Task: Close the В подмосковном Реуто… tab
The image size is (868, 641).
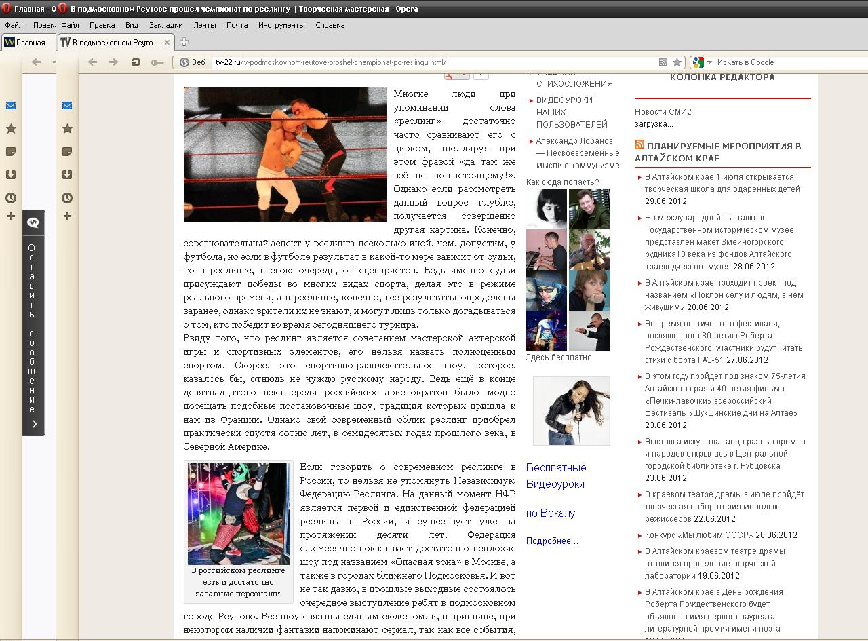Action: pyautogui.click(x=167, y=42)
